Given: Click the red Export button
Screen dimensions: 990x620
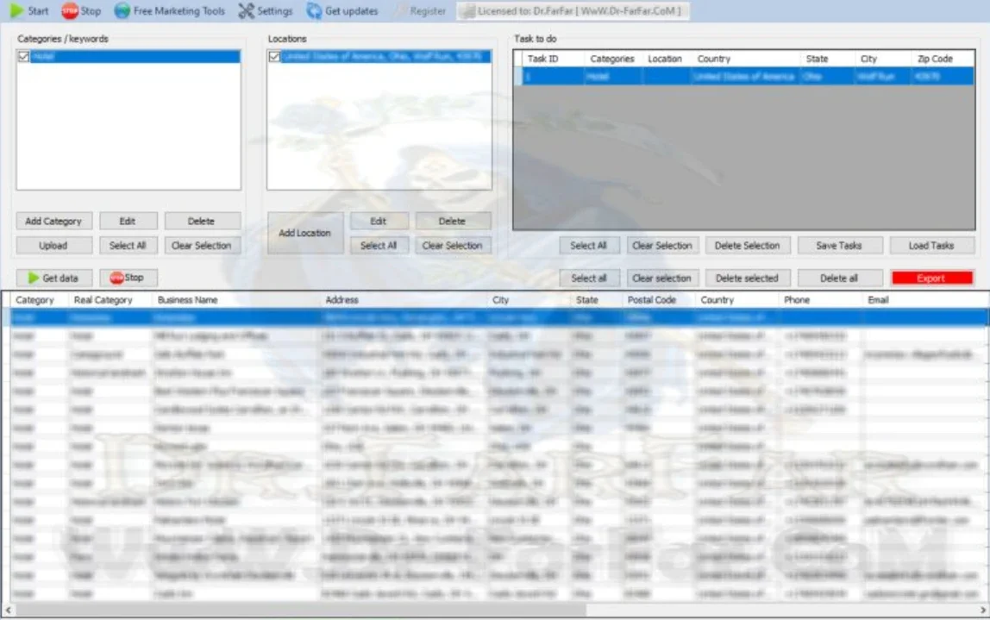Looking at the screenshot, I should pyautogui.click(x=931, y=278).
